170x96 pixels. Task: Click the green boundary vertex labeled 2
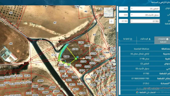(69, 65)
